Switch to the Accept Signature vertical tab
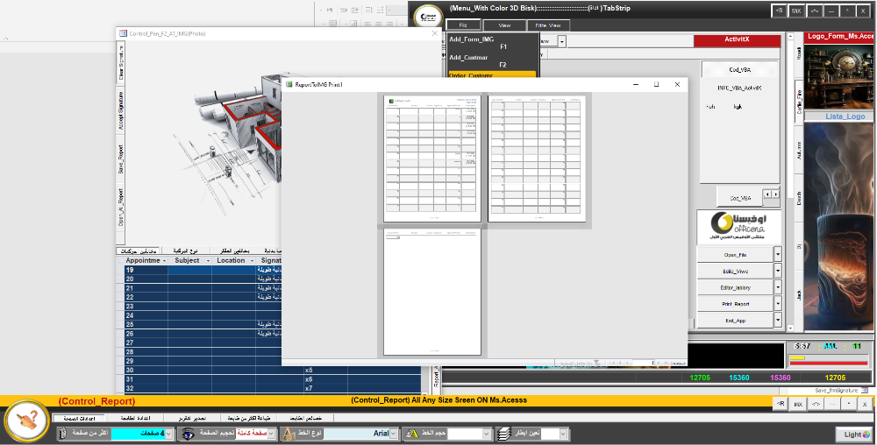Image resolution: width=877 pixels, height=445 pixels. [x=120, y=109]
